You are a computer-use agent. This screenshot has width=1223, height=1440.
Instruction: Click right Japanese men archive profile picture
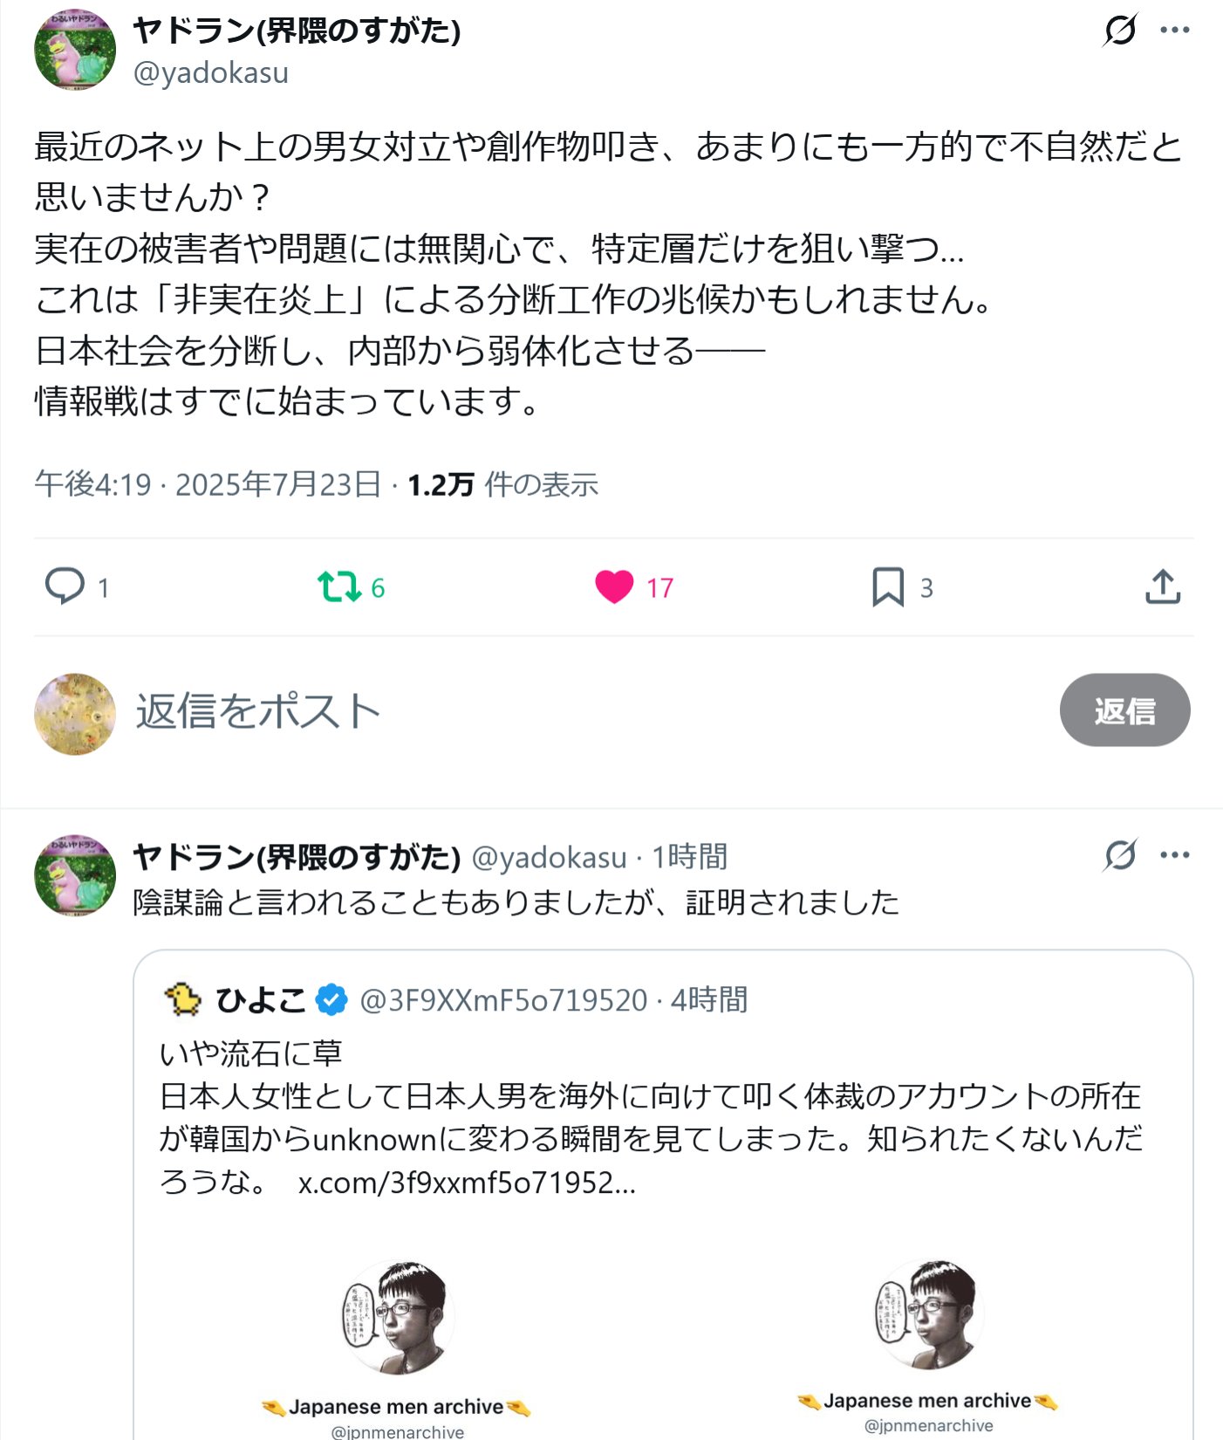(x=930, y=1314)
